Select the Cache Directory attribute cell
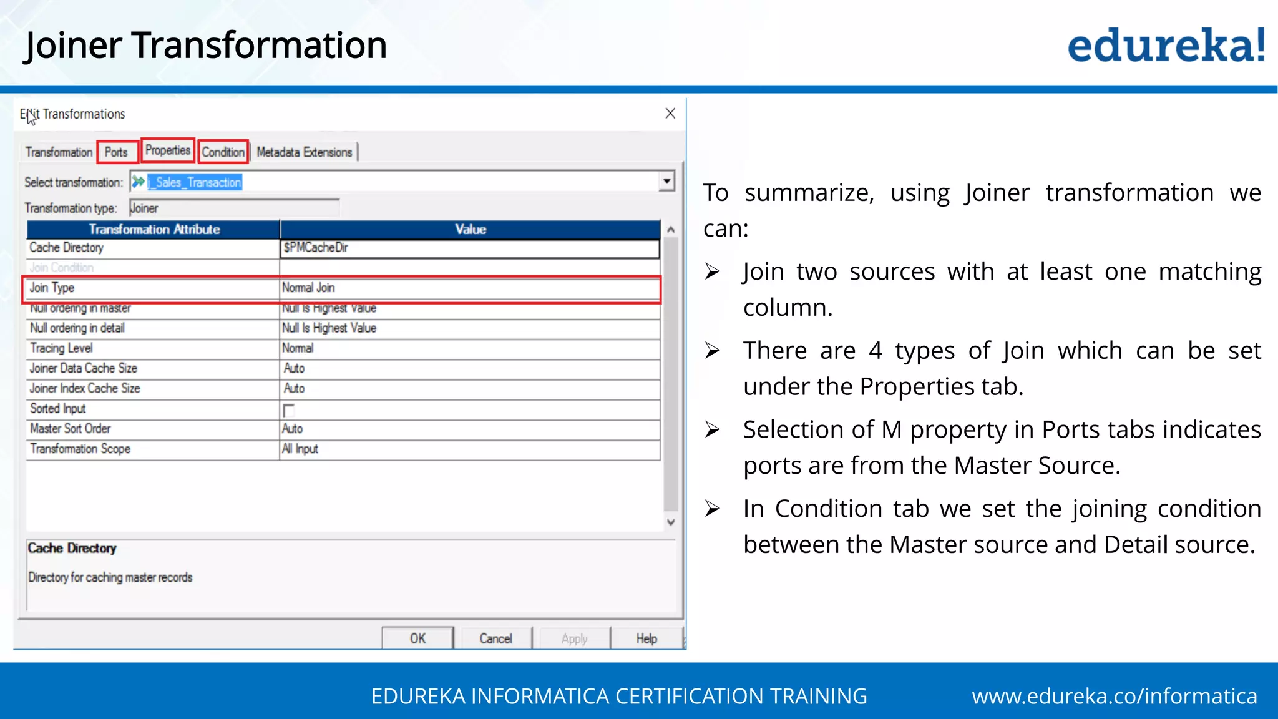1278x719 pixels. point(153,248)
